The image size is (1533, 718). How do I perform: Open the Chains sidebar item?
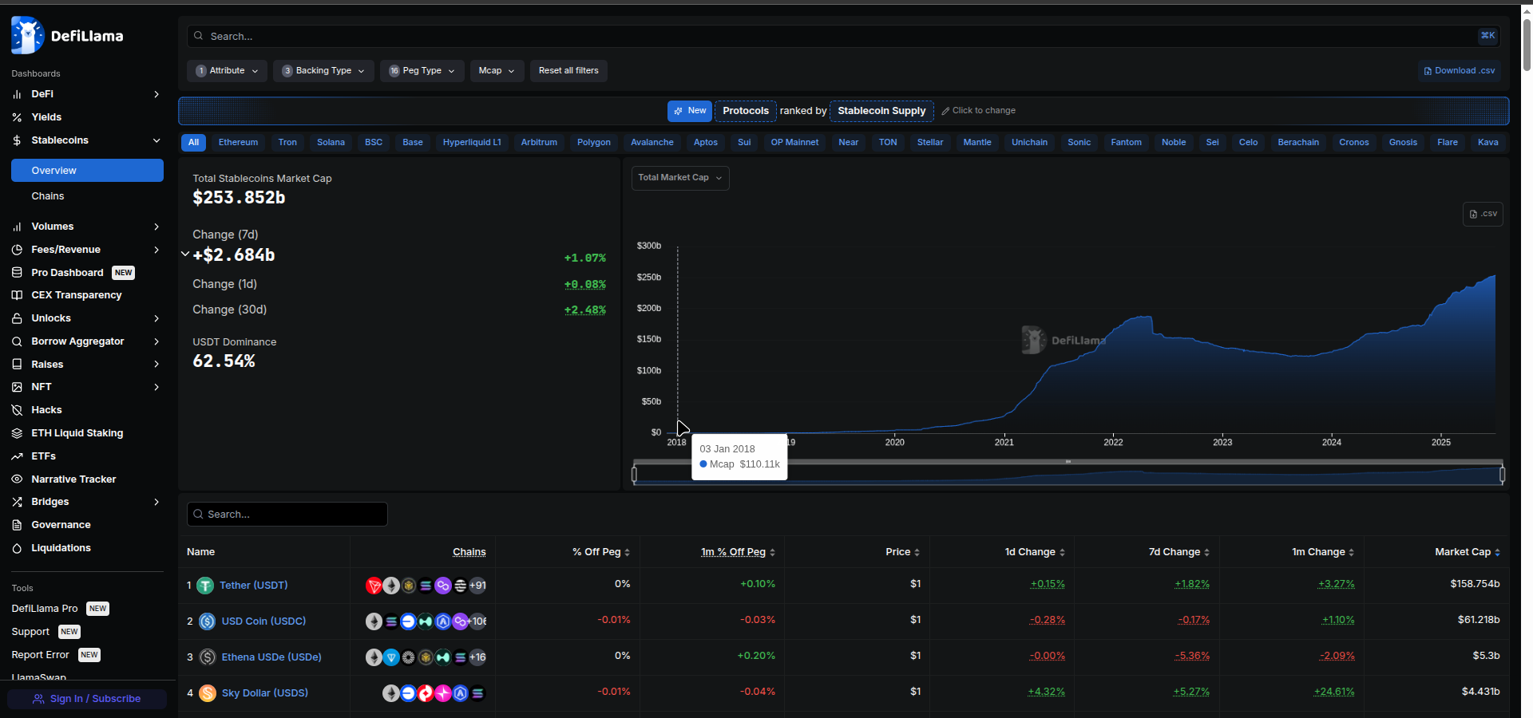coord(87,196)
